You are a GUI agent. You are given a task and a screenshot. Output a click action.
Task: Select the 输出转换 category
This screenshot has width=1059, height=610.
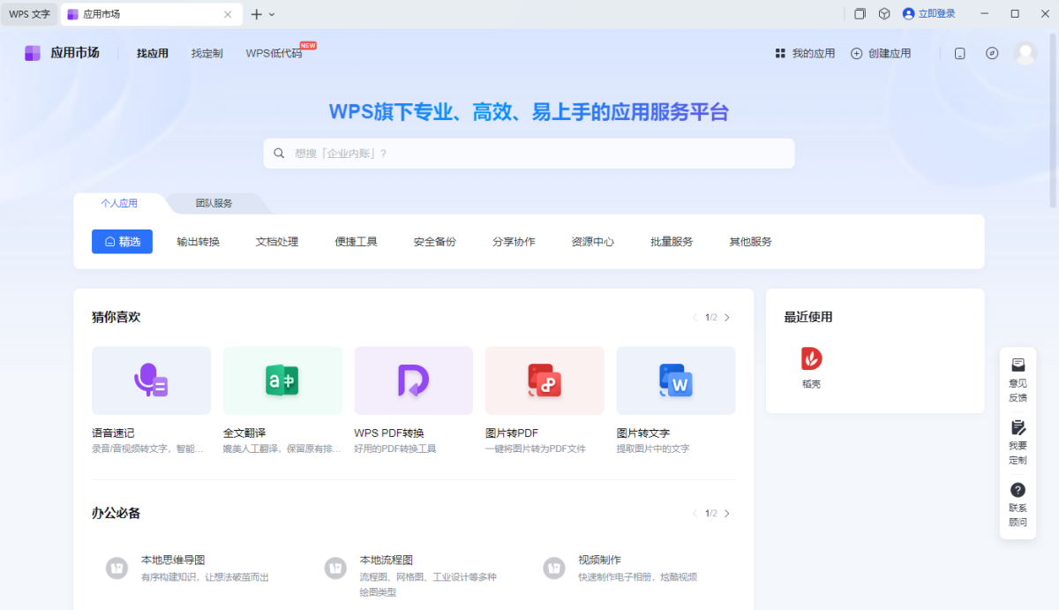click(x=198, y=242)
